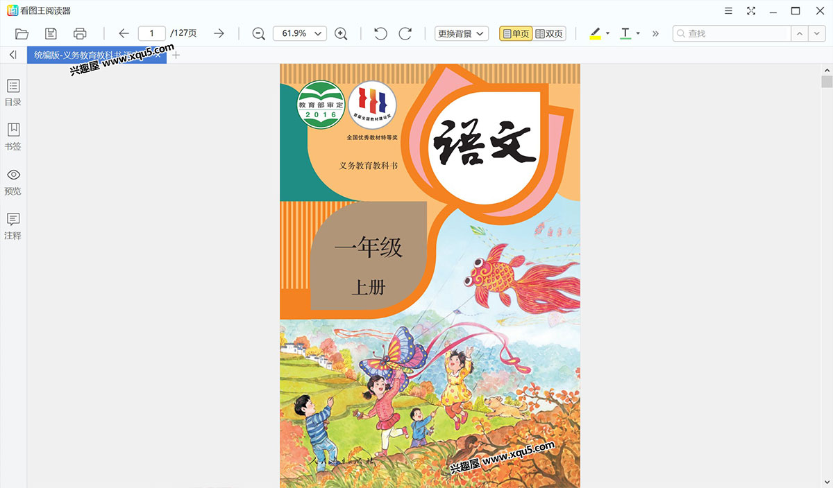Screen dimensions: 833x488
Task: Close the reader window
Action: pos(819,10)
